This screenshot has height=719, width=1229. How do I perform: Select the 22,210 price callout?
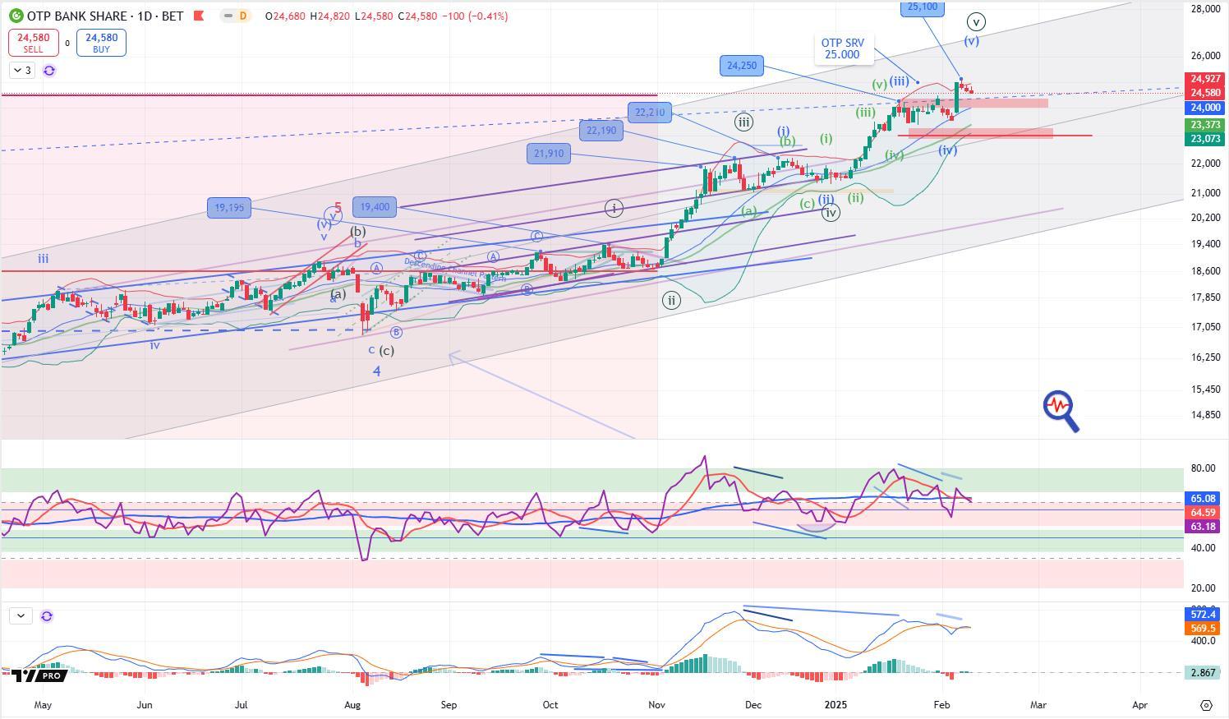click(x=649, y=112)
